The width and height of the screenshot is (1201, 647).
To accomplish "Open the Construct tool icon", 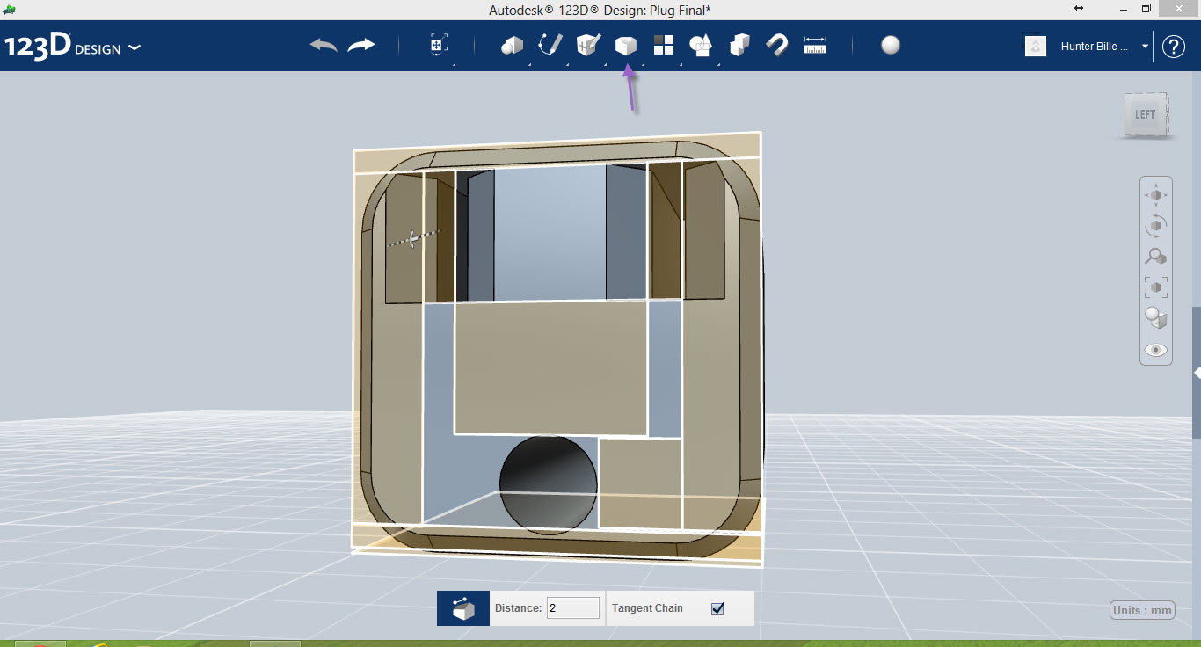I will [587, 46].
